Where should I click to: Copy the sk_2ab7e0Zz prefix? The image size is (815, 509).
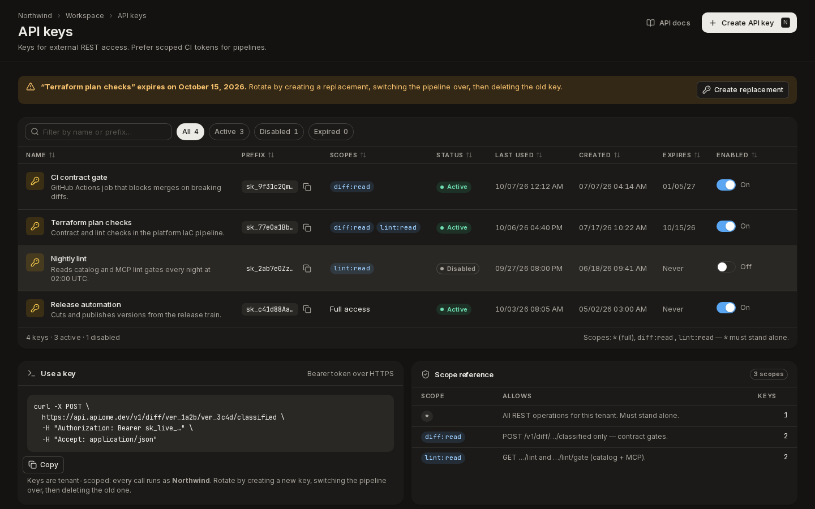point(307,269)
